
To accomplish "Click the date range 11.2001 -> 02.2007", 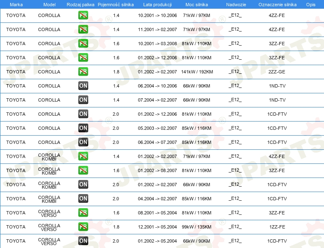I will pos(157,29).
